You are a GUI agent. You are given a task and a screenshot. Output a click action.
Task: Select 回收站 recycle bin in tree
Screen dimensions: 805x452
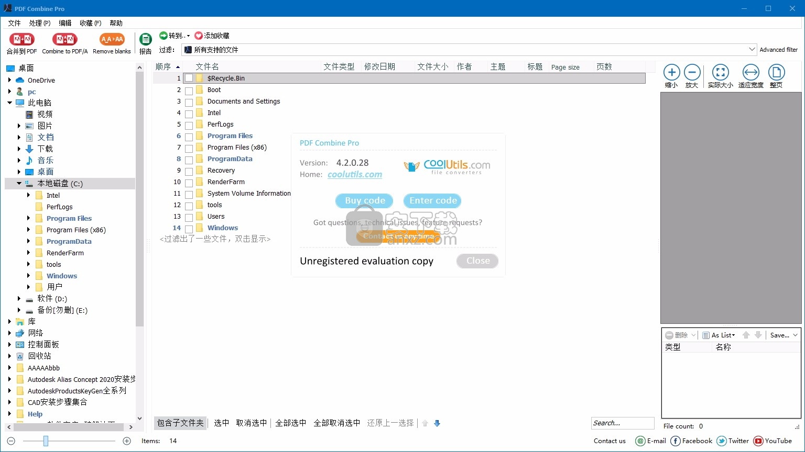pos(39,356)
